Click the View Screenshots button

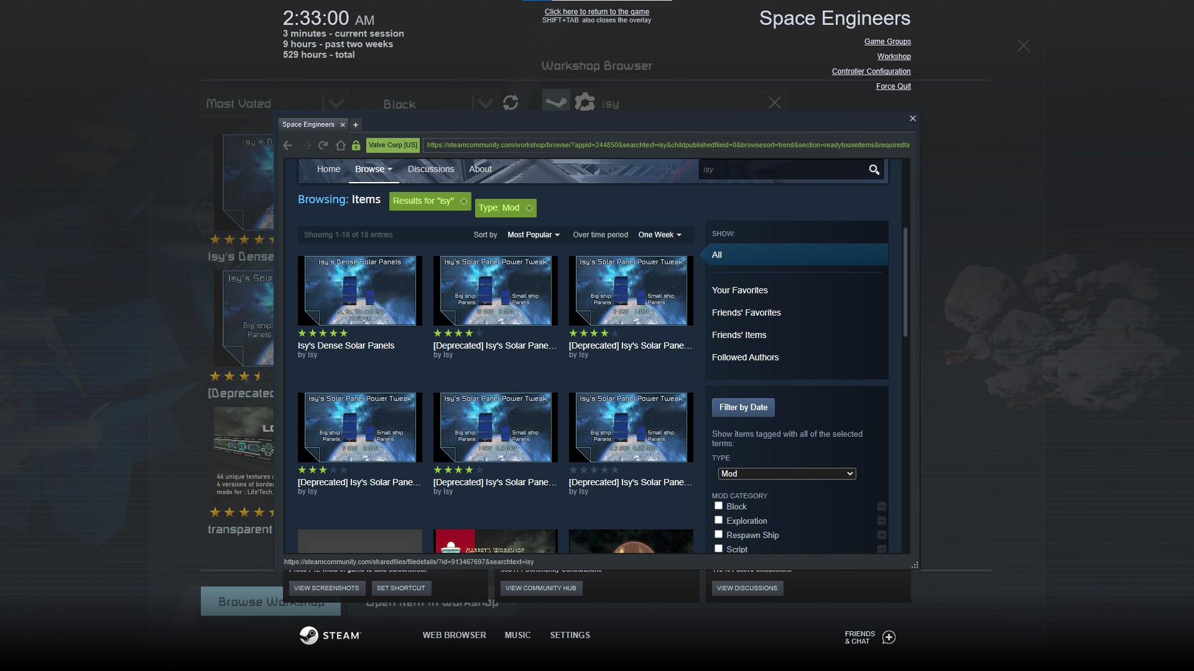[x=326, y=588]
